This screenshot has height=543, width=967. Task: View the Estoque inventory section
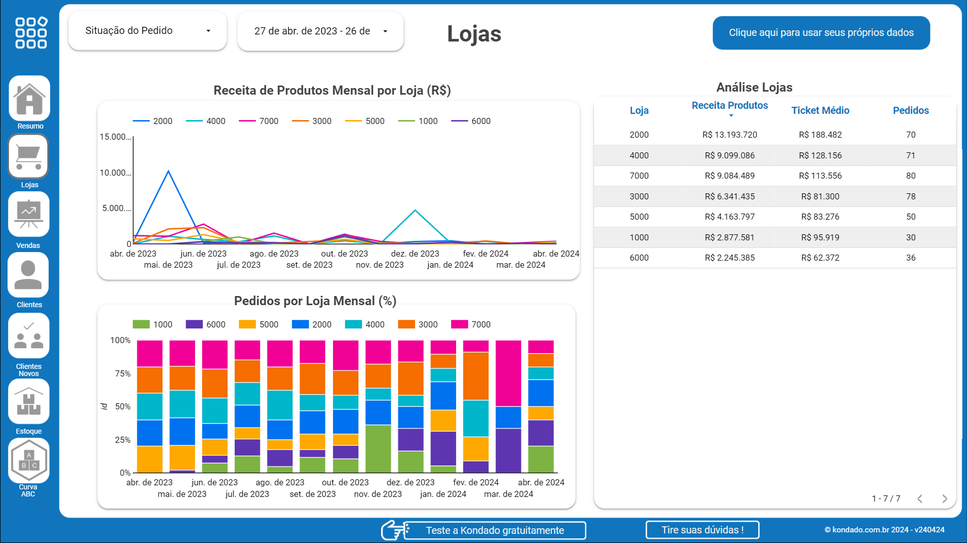29,401
